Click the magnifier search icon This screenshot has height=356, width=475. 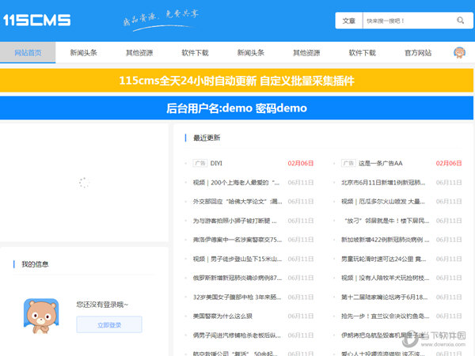(460, 21)
